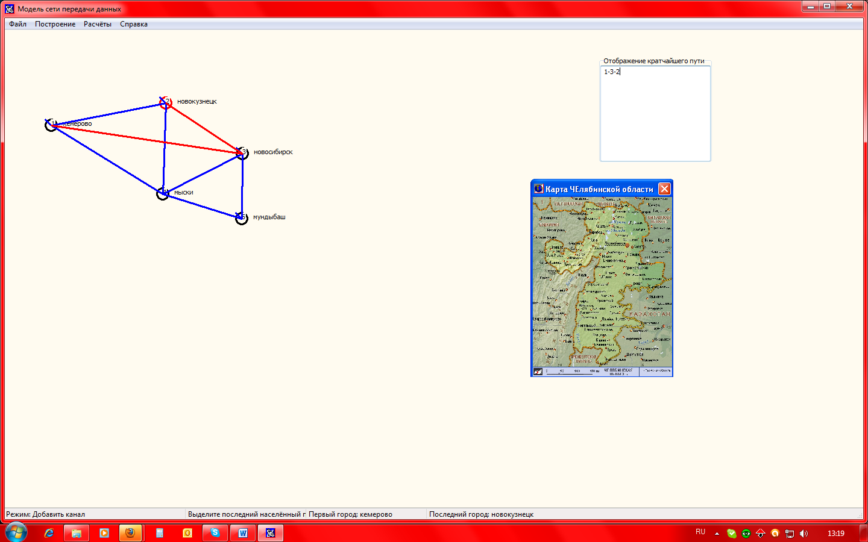Screen dimensions: 868x542
Task: Focus the shortest path text box showing 1-3-2
Action: (x=655, y=113)
